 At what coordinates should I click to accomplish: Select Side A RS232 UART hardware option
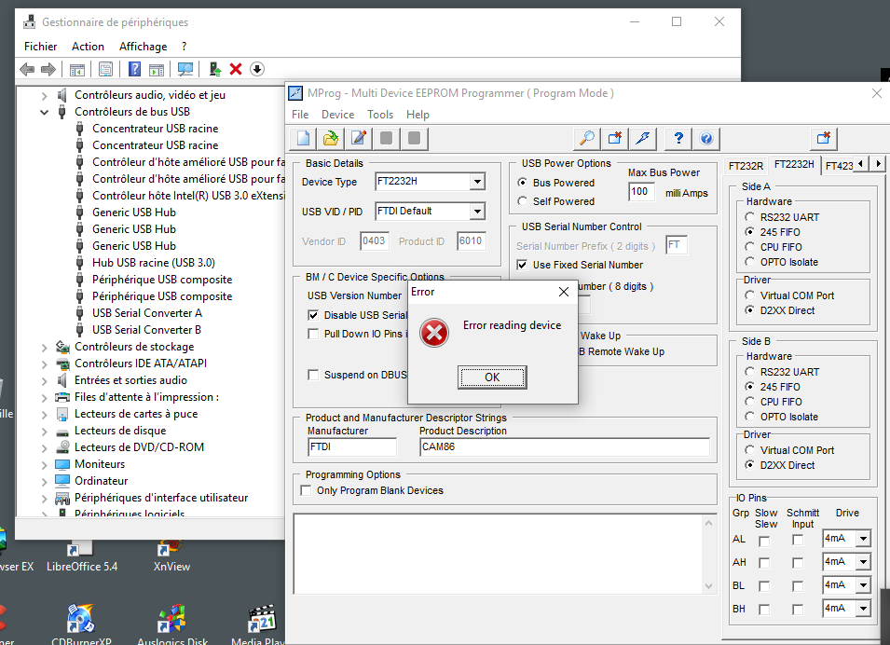click(750, 217)
